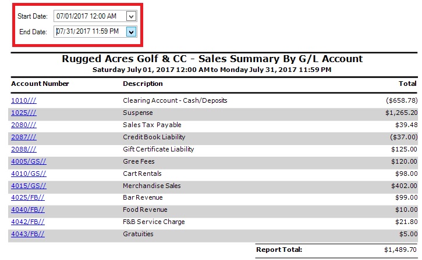Screen dimensions: 422x260
Task: Open account 4025/FB// Bar Revenue
Action: [27, 198]
